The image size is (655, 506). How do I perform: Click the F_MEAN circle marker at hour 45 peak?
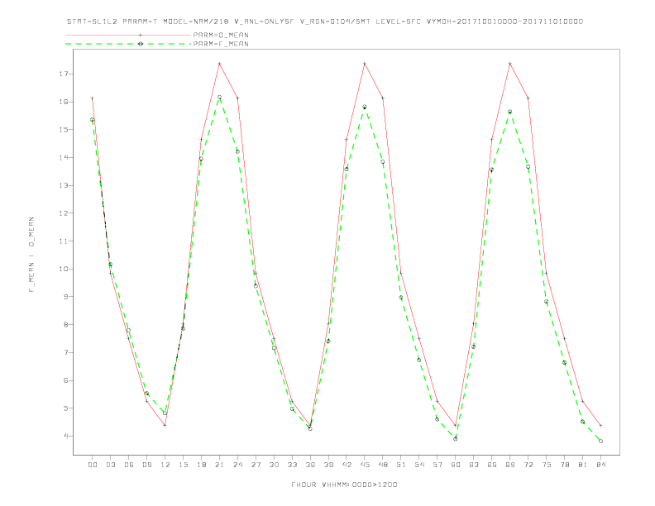click(x=365, y=107)
